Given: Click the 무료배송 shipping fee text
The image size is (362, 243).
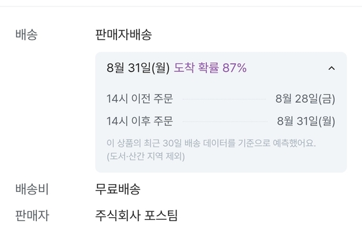Looking at the screenshot, I should [118, 189].
